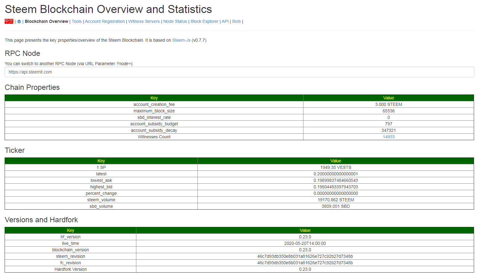Viewport: 487px width, 276px height.
Task: Select the steem_revision hash value
Action: pyautogui.click(x=305, y=256)
